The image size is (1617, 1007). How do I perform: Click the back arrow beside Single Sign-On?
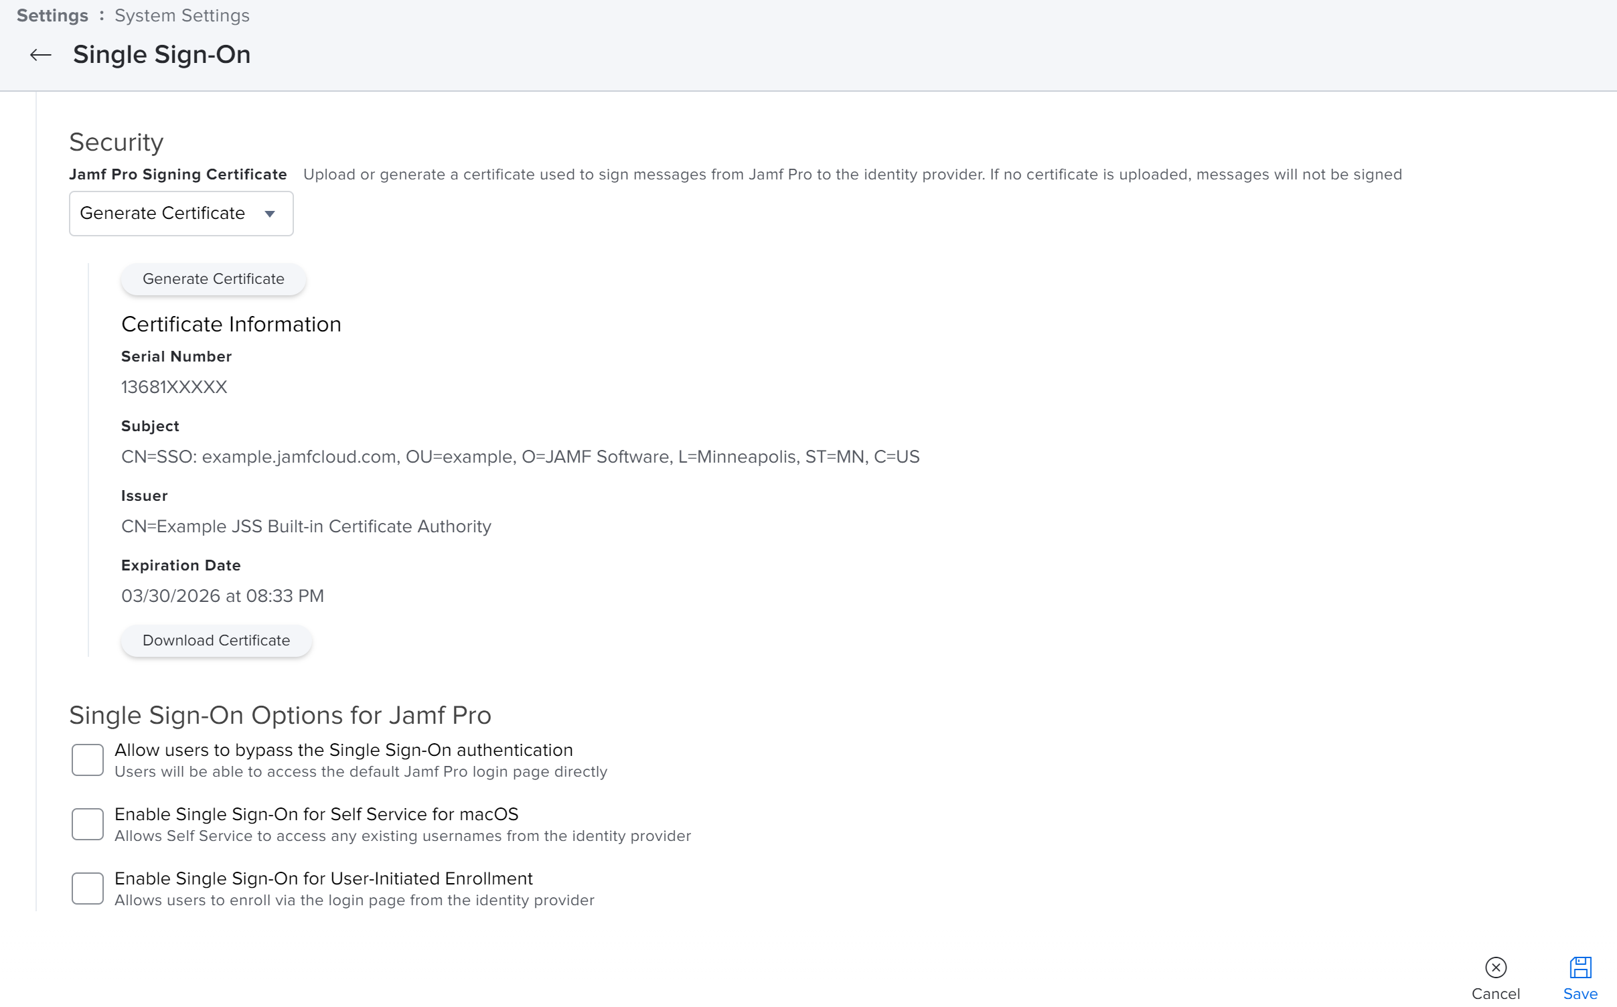click(x=41, y=55)
